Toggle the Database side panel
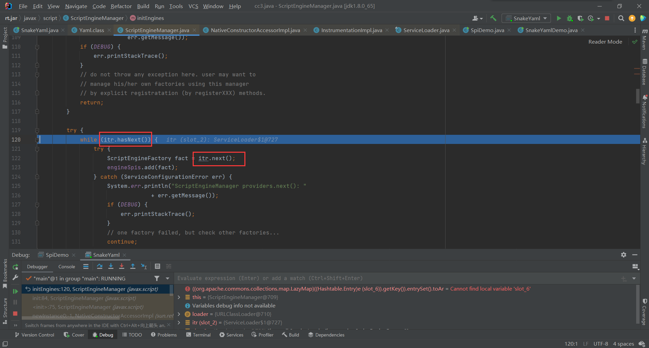 click(x=645, y=72)
